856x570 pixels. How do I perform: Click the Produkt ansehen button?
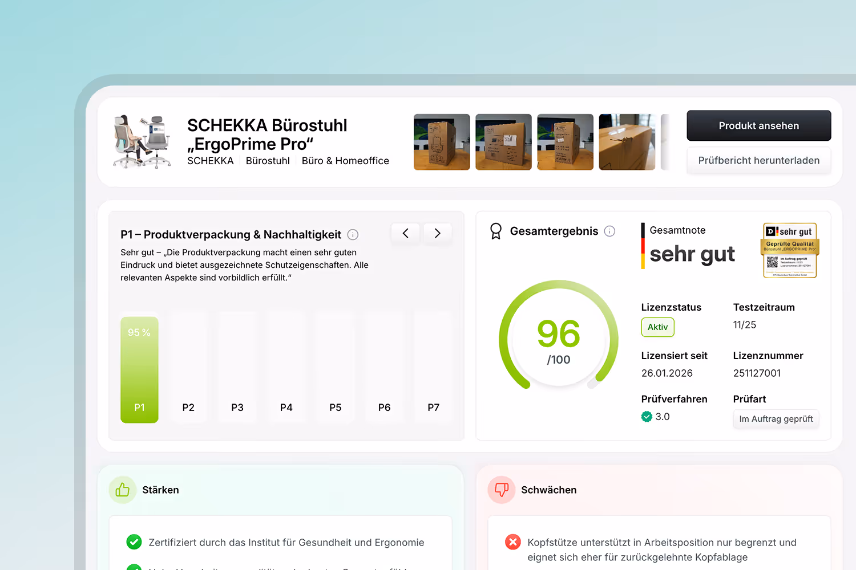pos(758,125)
